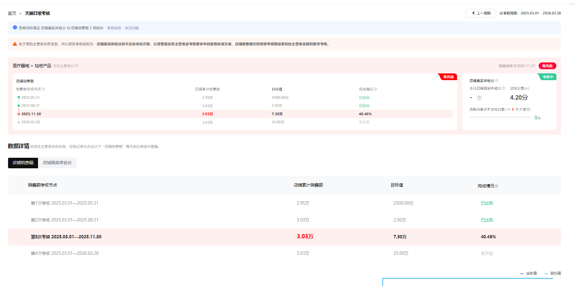Click the 不达标月数 progress bar
575x286 pixels.
tap(500, 117)
